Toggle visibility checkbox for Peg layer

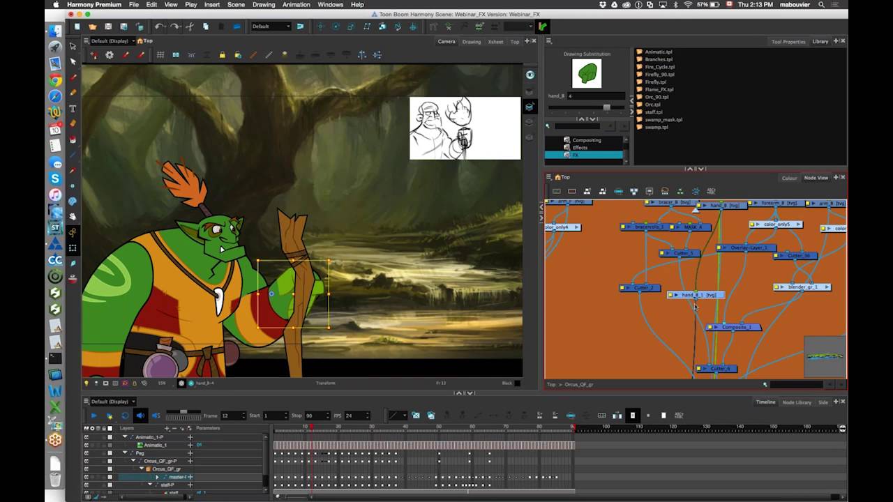pyautogui.click(x=87, y=453)
